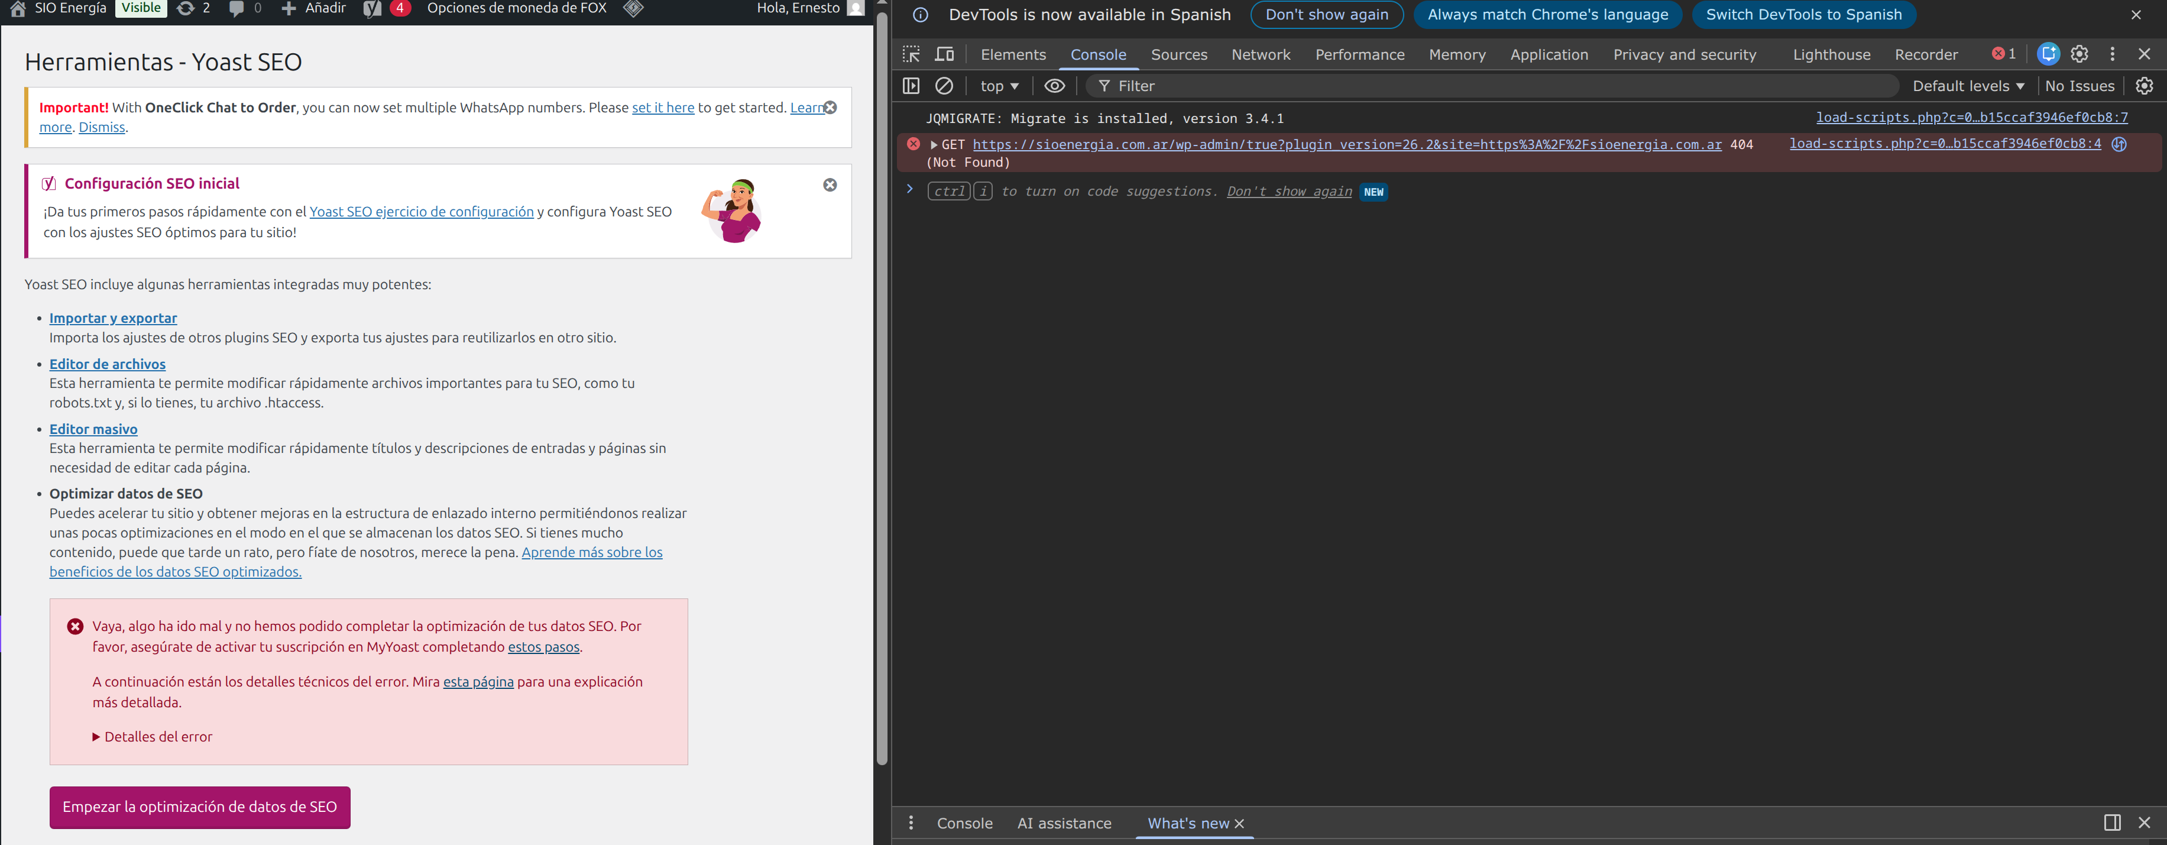Open the top JavaScript context dropdown
Image resolution: width=2167 pixels, height=845 pixels.
pyautogui.click(x=999, y=86)
